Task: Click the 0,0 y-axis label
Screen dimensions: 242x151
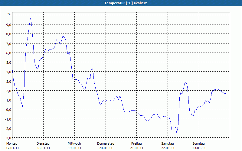Action: (9, 110)
